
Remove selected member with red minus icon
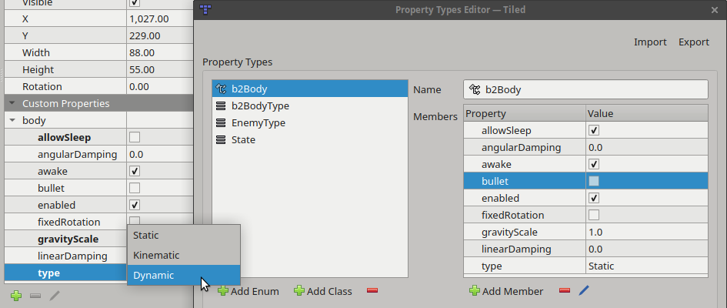tap(564, 290)
